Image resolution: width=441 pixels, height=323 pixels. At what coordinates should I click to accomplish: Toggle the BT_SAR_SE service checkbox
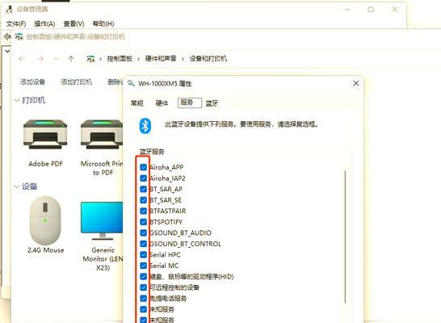click(144, 200)
